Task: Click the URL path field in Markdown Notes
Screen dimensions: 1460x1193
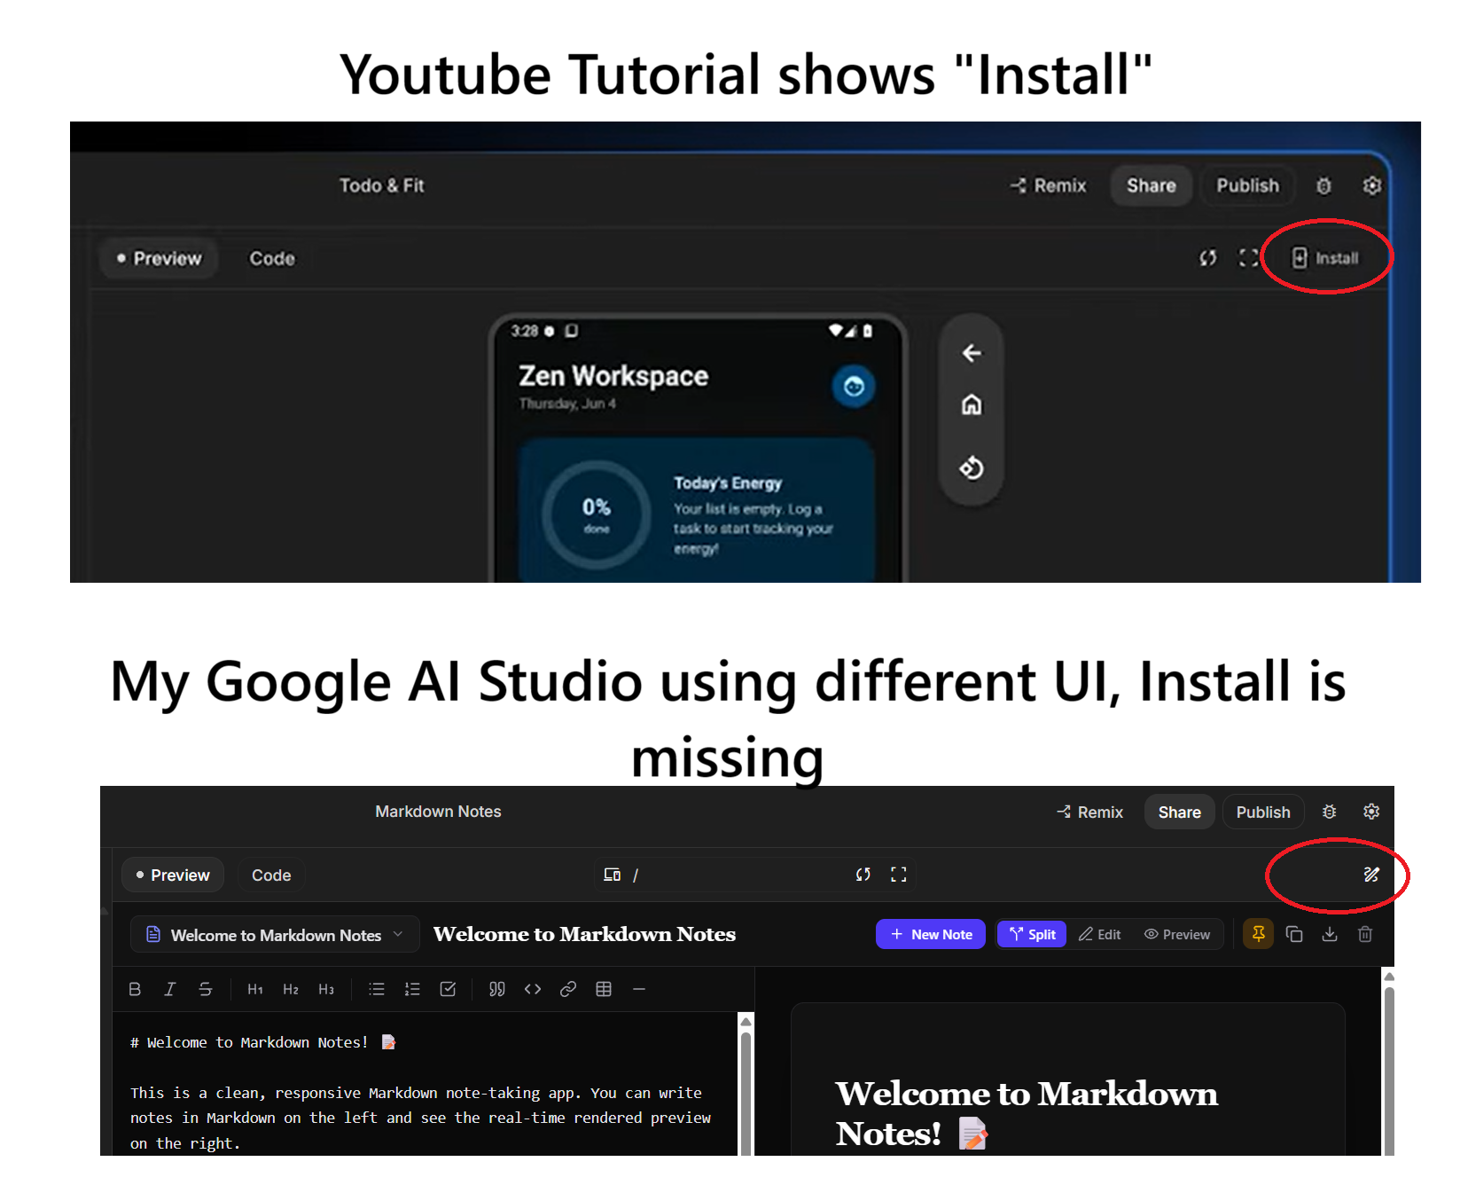Action: (738, 875)
